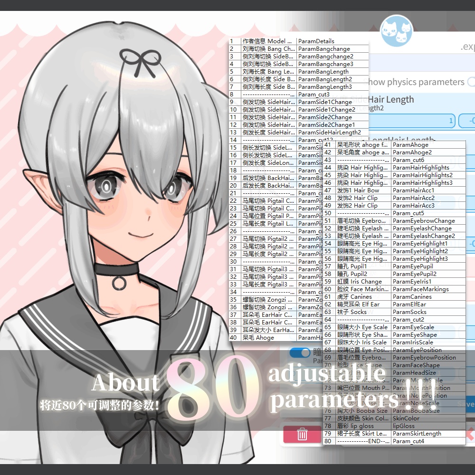The height and width of the screenshot is (475, 475).
Task: Select the ParamEyebrowPosition cell
Action: 428,358
